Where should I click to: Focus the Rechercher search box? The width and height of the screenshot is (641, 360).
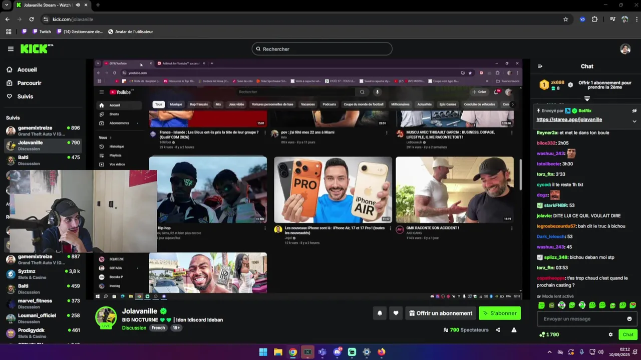point(322,49)
